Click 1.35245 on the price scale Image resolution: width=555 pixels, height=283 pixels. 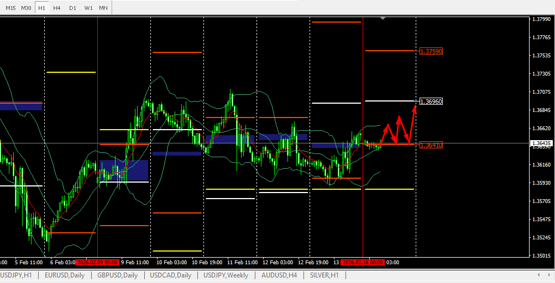[542, 237]
